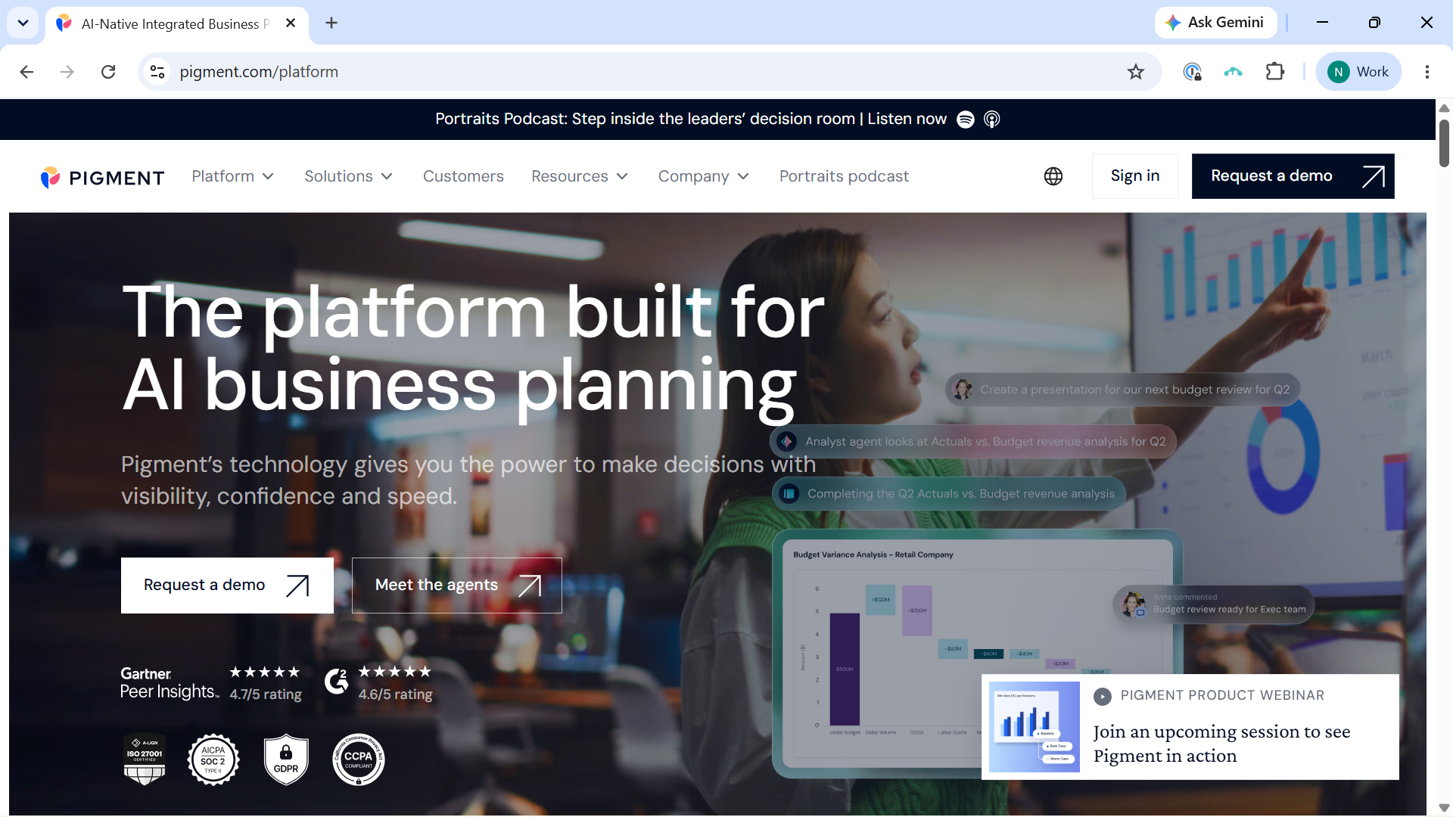Click the ISO 27001 certification badge
This screenshot has height=817, width=1453.
coord(145,760)
